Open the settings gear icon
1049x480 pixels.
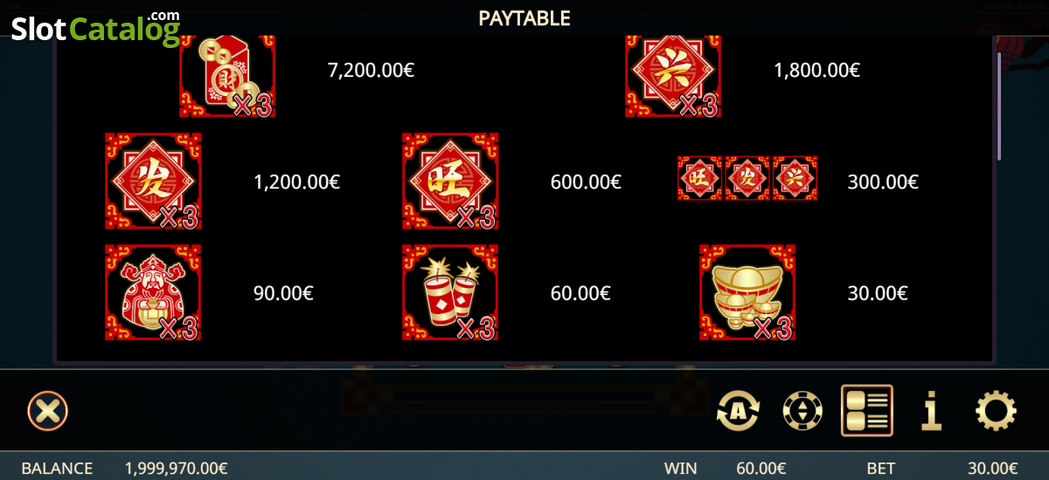997,410
